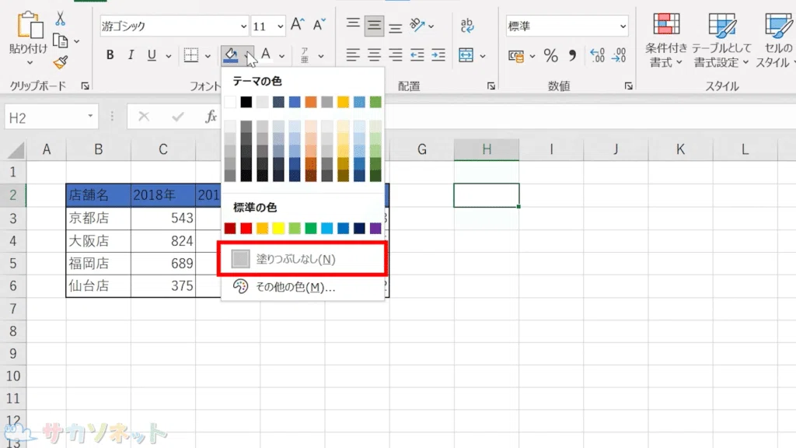796x448 pixels.
Task: Click decrease decimal icon
Action: [x=619, y=55]
